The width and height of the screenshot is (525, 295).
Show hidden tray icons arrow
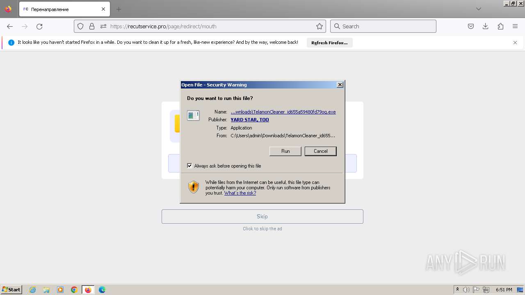point(457,290)
